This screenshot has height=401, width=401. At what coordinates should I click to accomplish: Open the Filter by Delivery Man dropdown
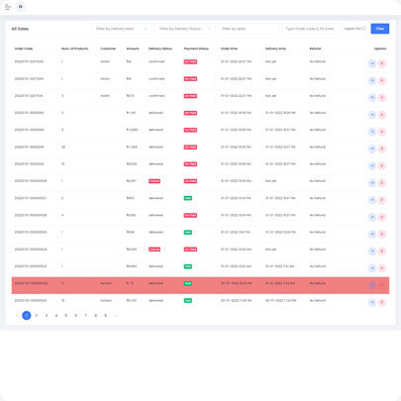(122, 29)
